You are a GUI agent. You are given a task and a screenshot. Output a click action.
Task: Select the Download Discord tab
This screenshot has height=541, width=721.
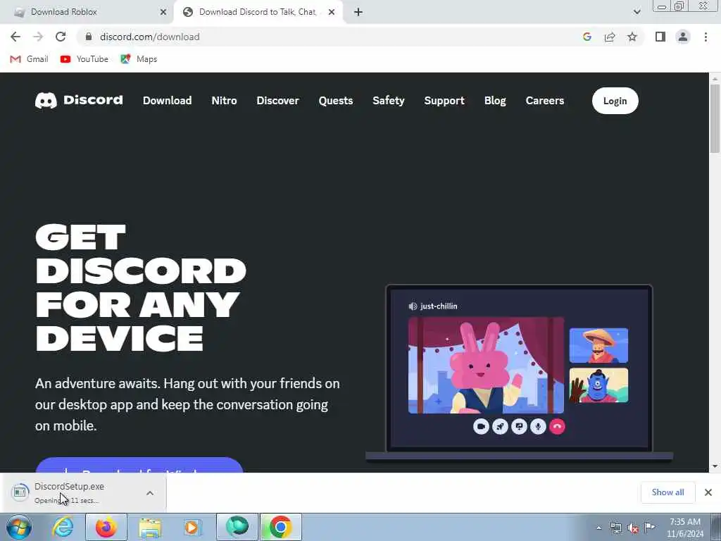[258, 12]
